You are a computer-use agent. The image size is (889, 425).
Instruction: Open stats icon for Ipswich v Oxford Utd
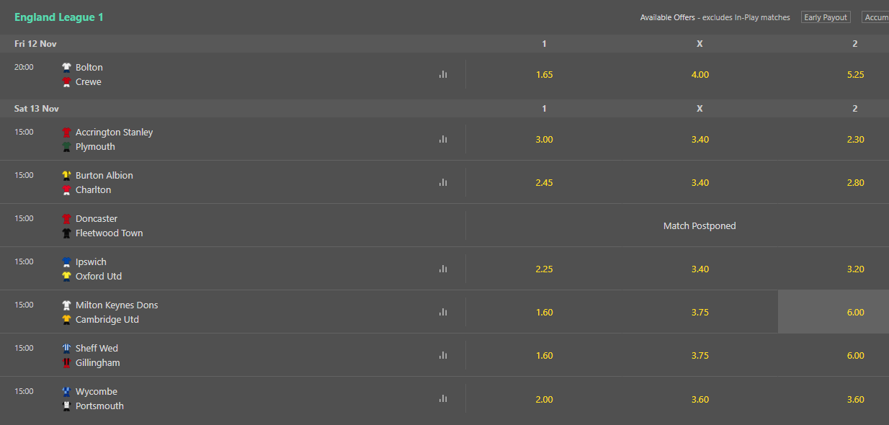pos(443,269)
